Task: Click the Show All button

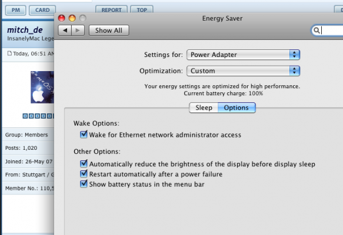Action: pyautogui.click(x=109, y=31)
